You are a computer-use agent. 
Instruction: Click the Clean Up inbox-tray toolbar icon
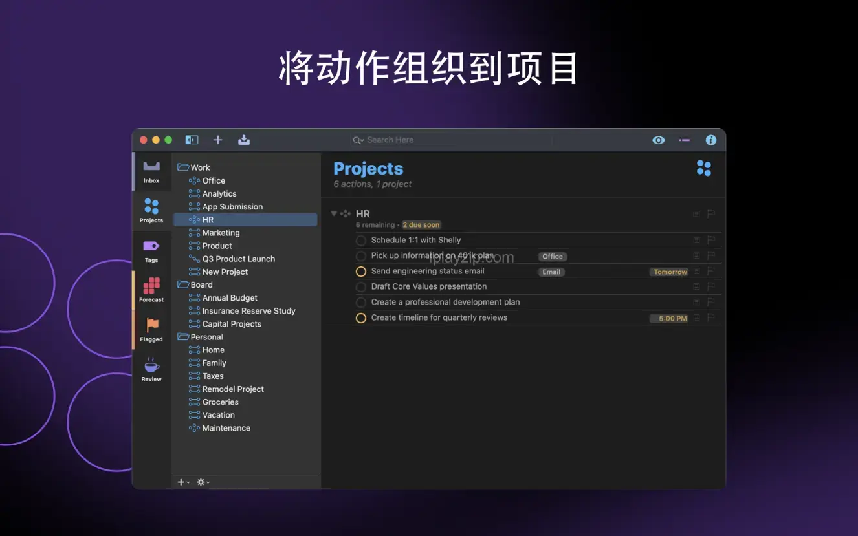[x=244, y=140]
